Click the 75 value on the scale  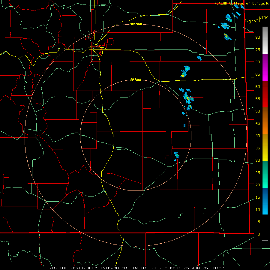click(x=258, y=49)
